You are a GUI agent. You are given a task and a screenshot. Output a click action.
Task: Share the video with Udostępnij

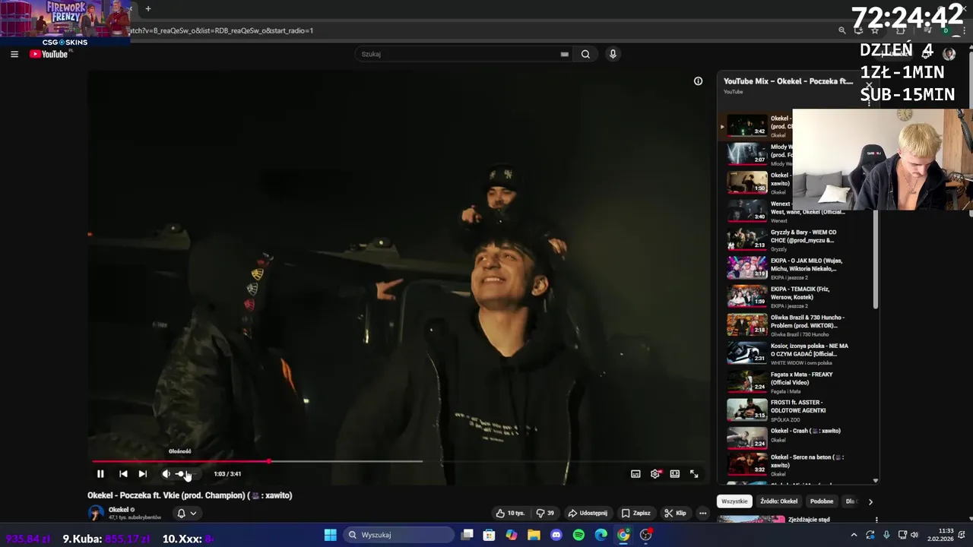coord(588,513)
